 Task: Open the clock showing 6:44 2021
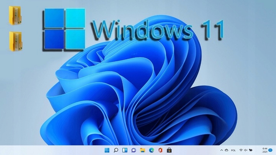click(x=265, y=150)
